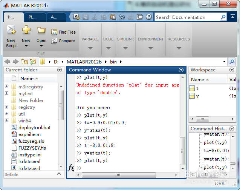
Task: Expand the util folder
Action: coord(6,113)
